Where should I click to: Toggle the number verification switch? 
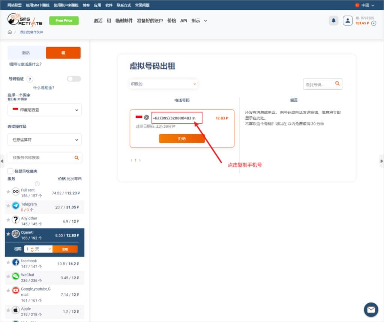tap(74, 79)
